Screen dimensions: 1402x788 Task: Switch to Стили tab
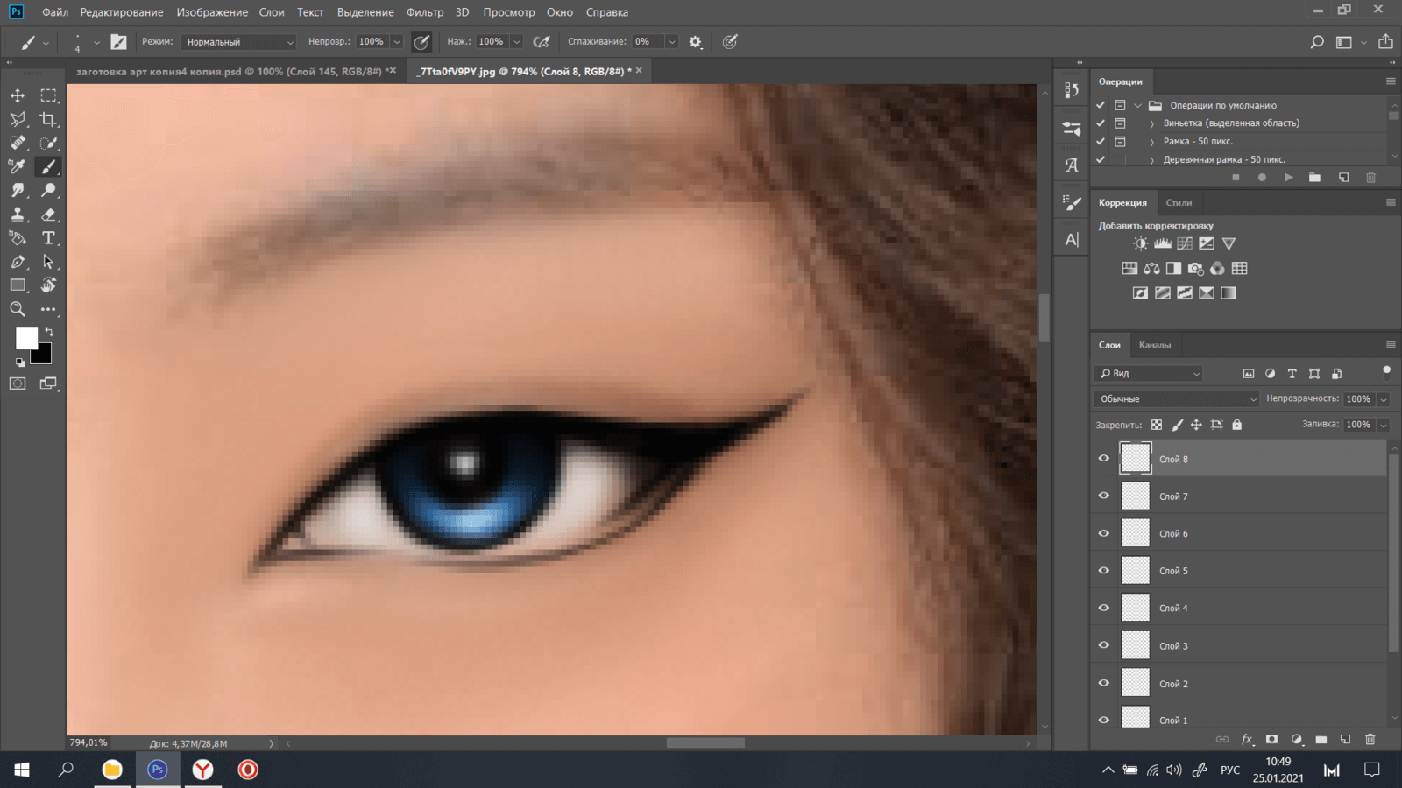(1179, 202)
